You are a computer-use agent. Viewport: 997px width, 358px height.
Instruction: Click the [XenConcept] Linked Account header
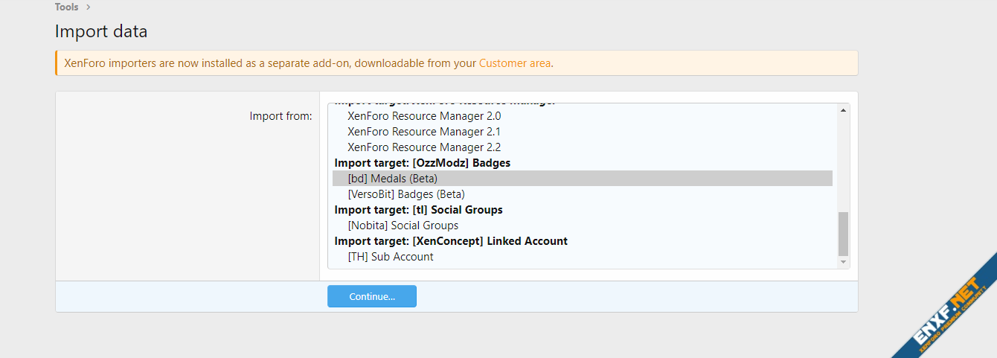click(x=451, y=241)
